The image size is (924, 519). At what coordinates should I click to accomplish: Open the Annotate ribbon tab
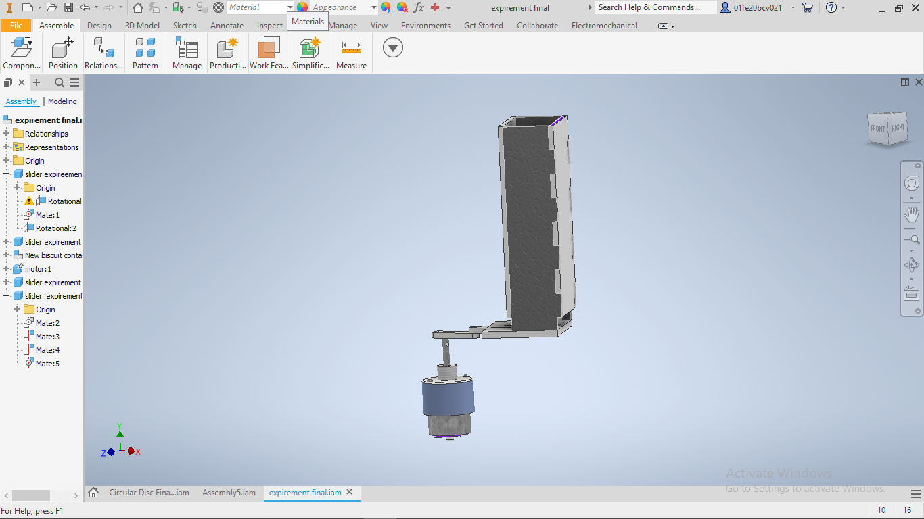pyautogui.click(x=227, y=26)
